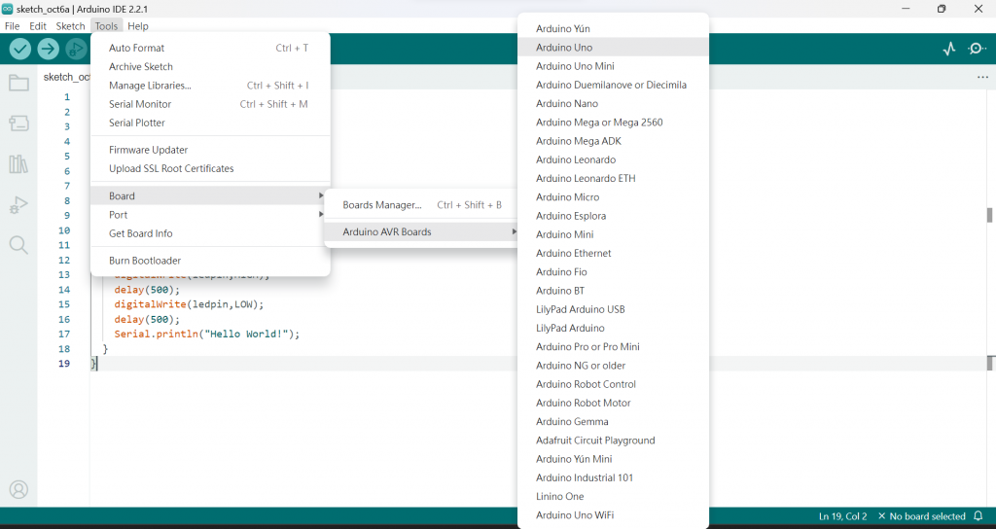The height and width of the screenshot is (529, 996).
Task: Click the Arduino app logo in title bar
Action: (x=7, y=9)
